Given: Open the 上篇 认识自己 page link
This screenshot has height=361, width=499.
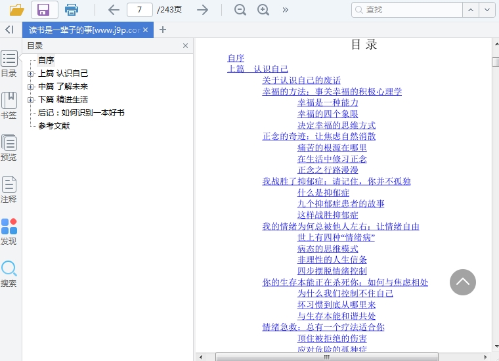Looking at the screenshot, I should click(x=257, y=69).
